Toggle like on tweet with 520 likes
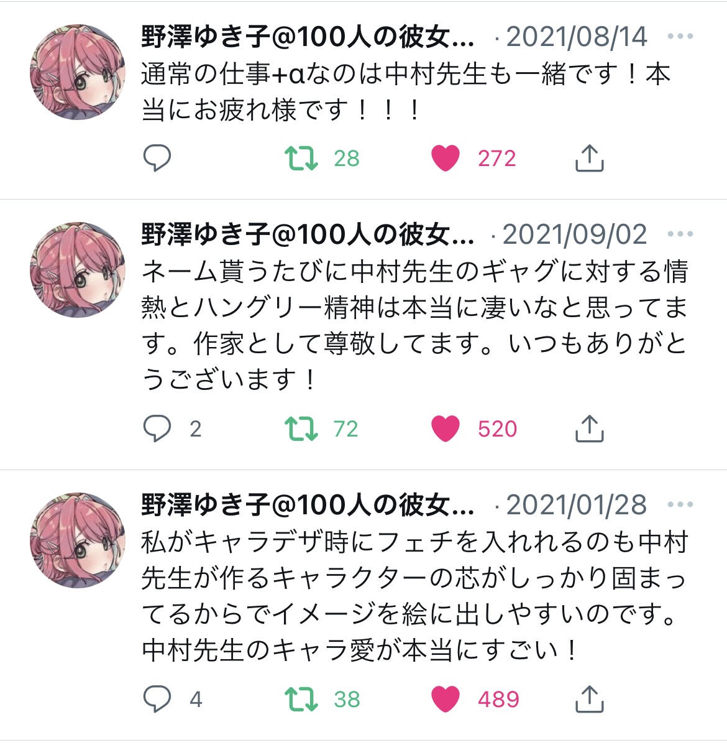727x745 pixels. click(x=446, y=428)
